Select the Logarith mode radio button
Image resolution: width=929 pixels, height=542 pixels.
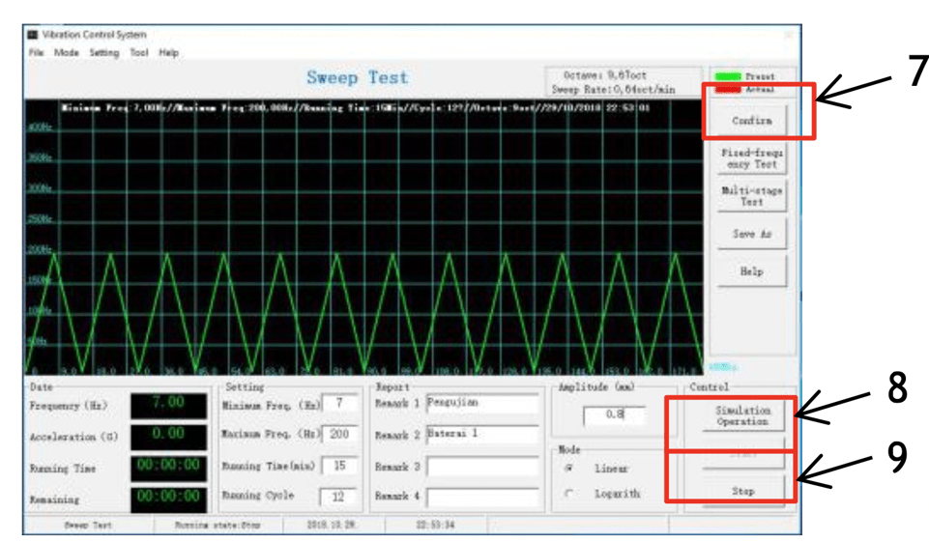pos(568,494)
